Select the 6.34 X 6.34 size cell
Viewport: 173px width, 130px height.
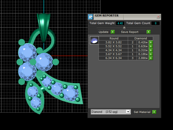[x=113, y=58]
